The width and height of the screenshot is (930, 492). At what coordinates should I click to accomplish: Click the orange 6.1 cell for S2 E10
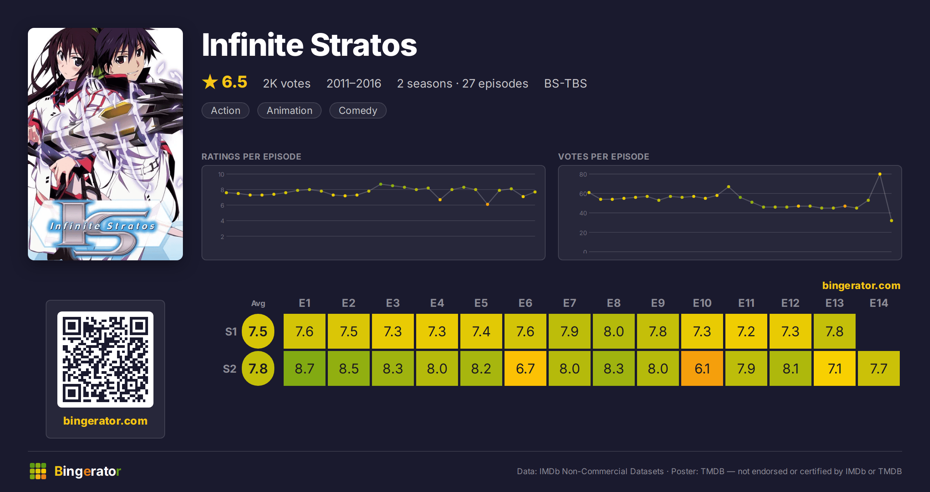coord(702,368)
